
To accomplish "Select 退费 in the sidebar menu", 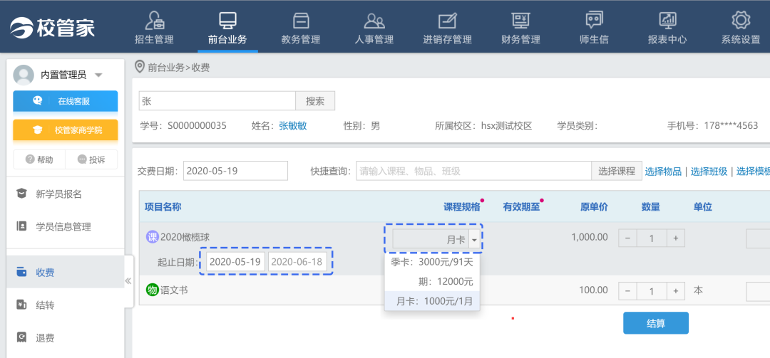I will [45, 337].
